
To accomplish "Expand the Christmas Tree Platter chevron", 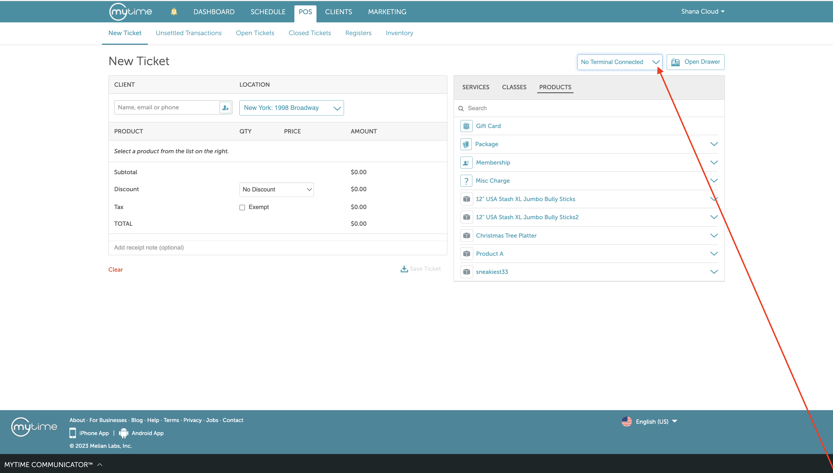I will [x=714, y=235].
